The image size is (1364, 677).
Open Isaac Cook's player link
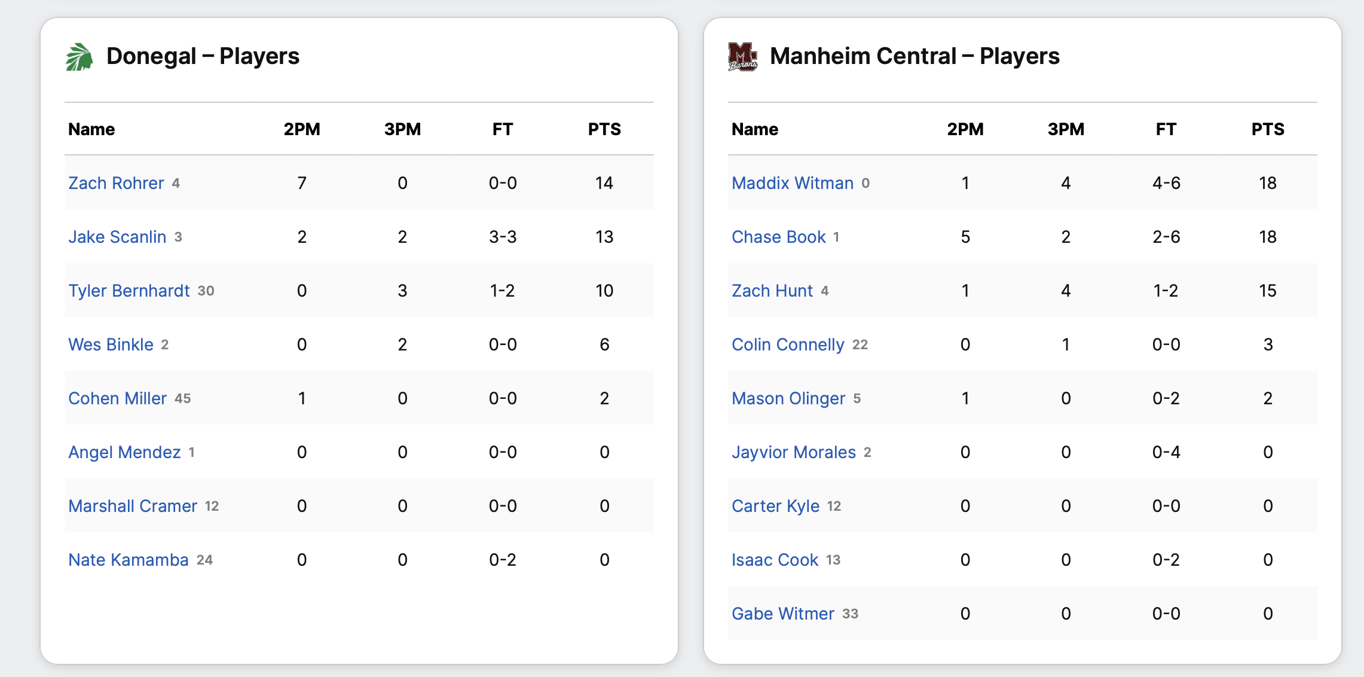pyautogui.click(x=775, y=560)
